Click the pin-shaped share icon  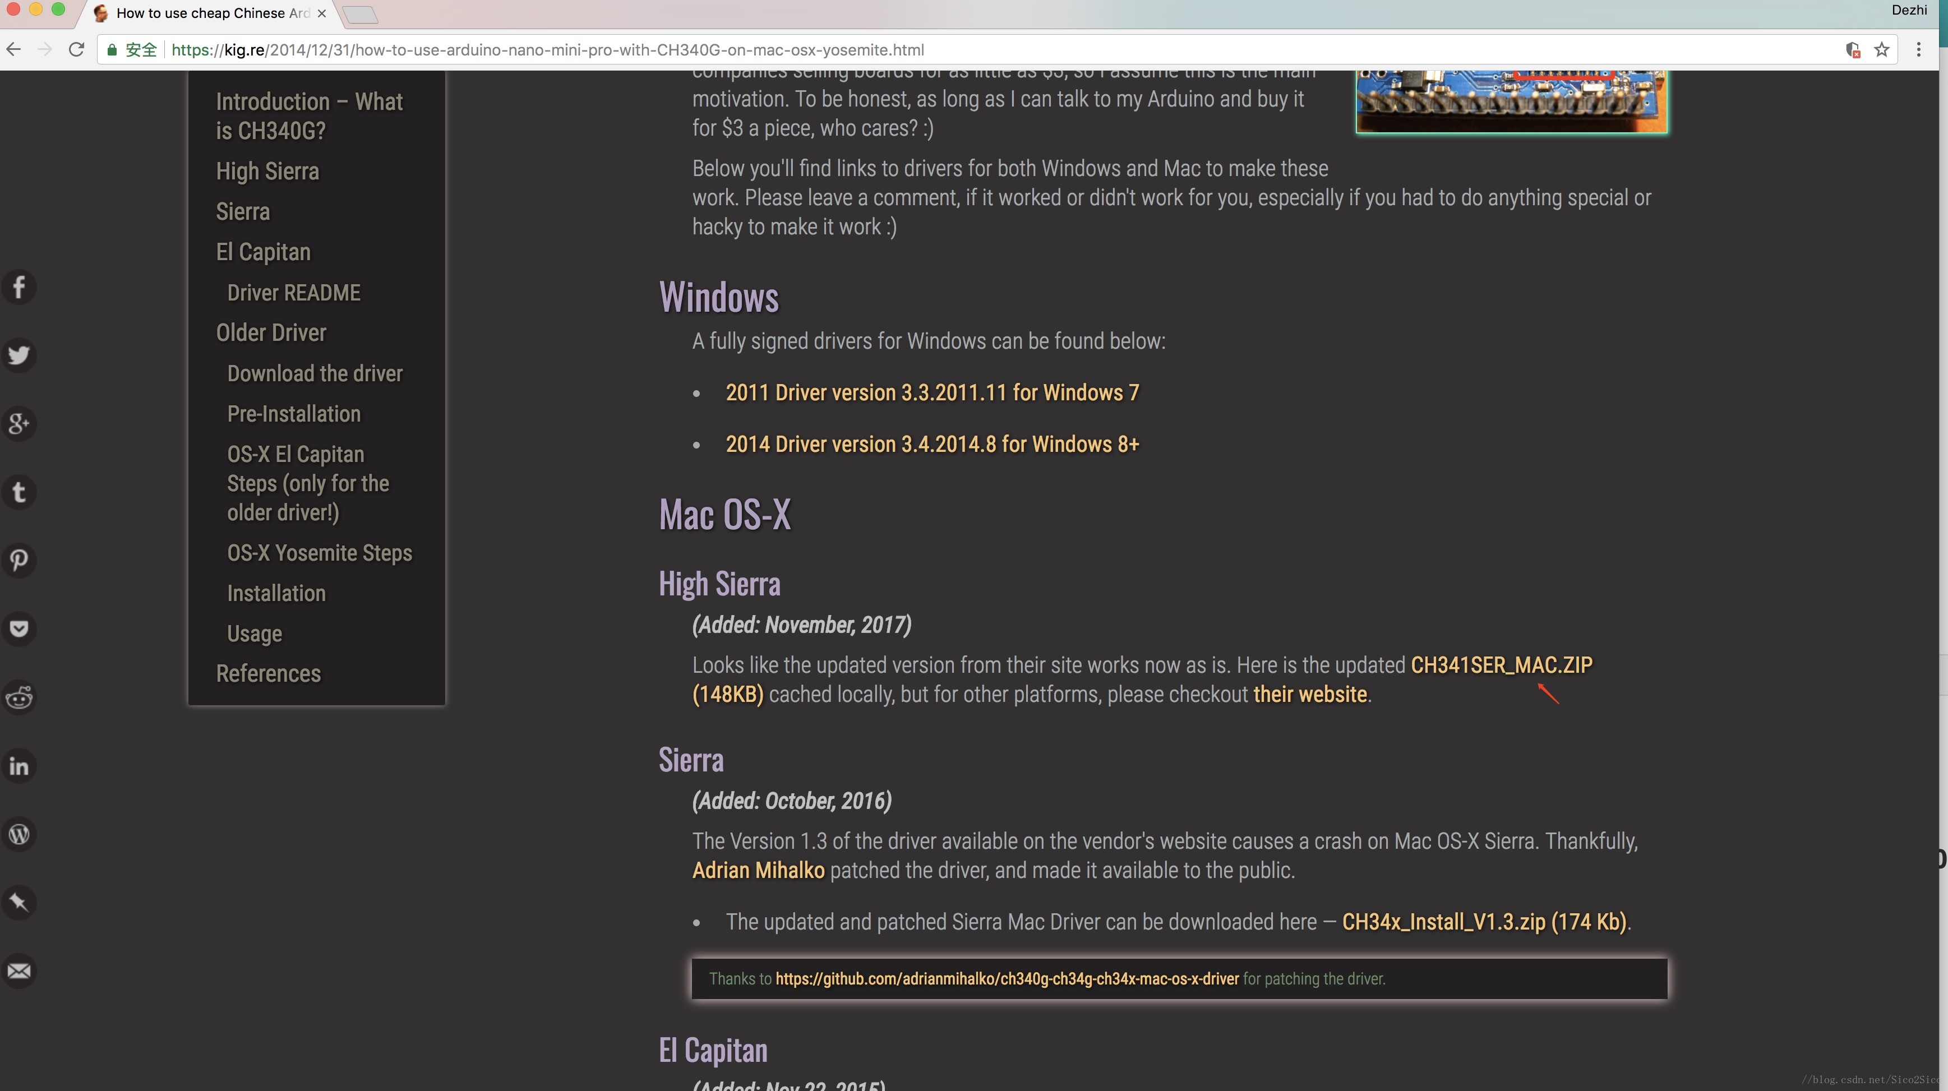(x=19, y=903)
